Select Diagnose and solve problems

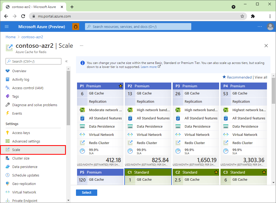point(35,105)
